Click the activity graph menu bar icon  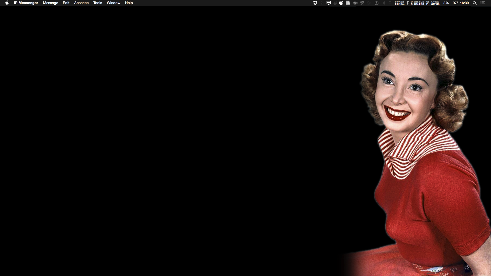tap(362, 3)
